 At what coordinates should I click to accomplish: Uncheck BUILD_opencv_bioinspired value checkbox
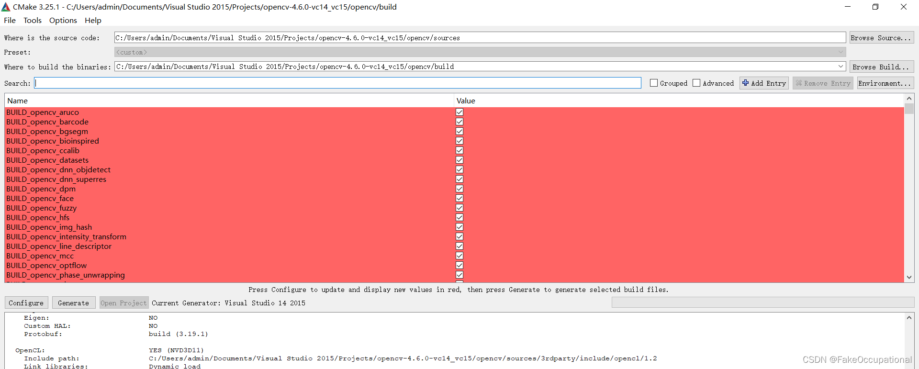459,141
